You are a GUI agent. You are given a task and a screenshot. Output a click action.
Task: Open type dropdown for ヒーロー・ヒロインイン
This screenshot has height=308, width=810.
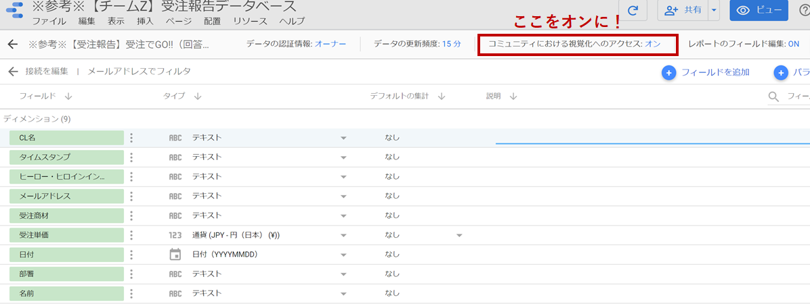tap(343, 177)
